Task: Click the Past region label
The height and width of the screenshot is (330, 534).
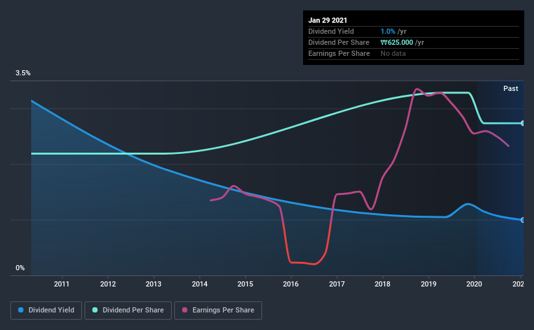Action: tap(511, 88)
